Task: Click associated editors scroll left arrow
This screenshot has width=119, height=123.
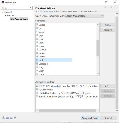Action: (37, 110)
